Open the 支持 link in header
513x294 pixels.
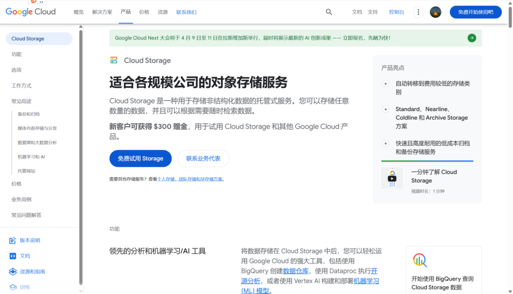(x=372, y=12)
